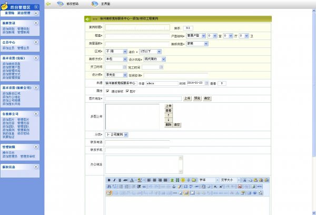Open the 区域 dropdown showing 不限
The image size is (316, 215).
(x=116, y=52)
